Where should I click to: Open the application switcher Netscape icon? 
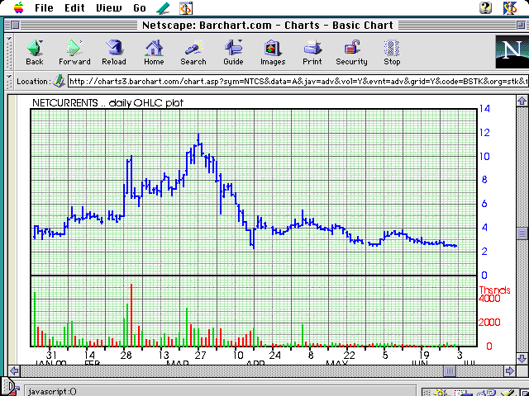click(x=510, y=7)
